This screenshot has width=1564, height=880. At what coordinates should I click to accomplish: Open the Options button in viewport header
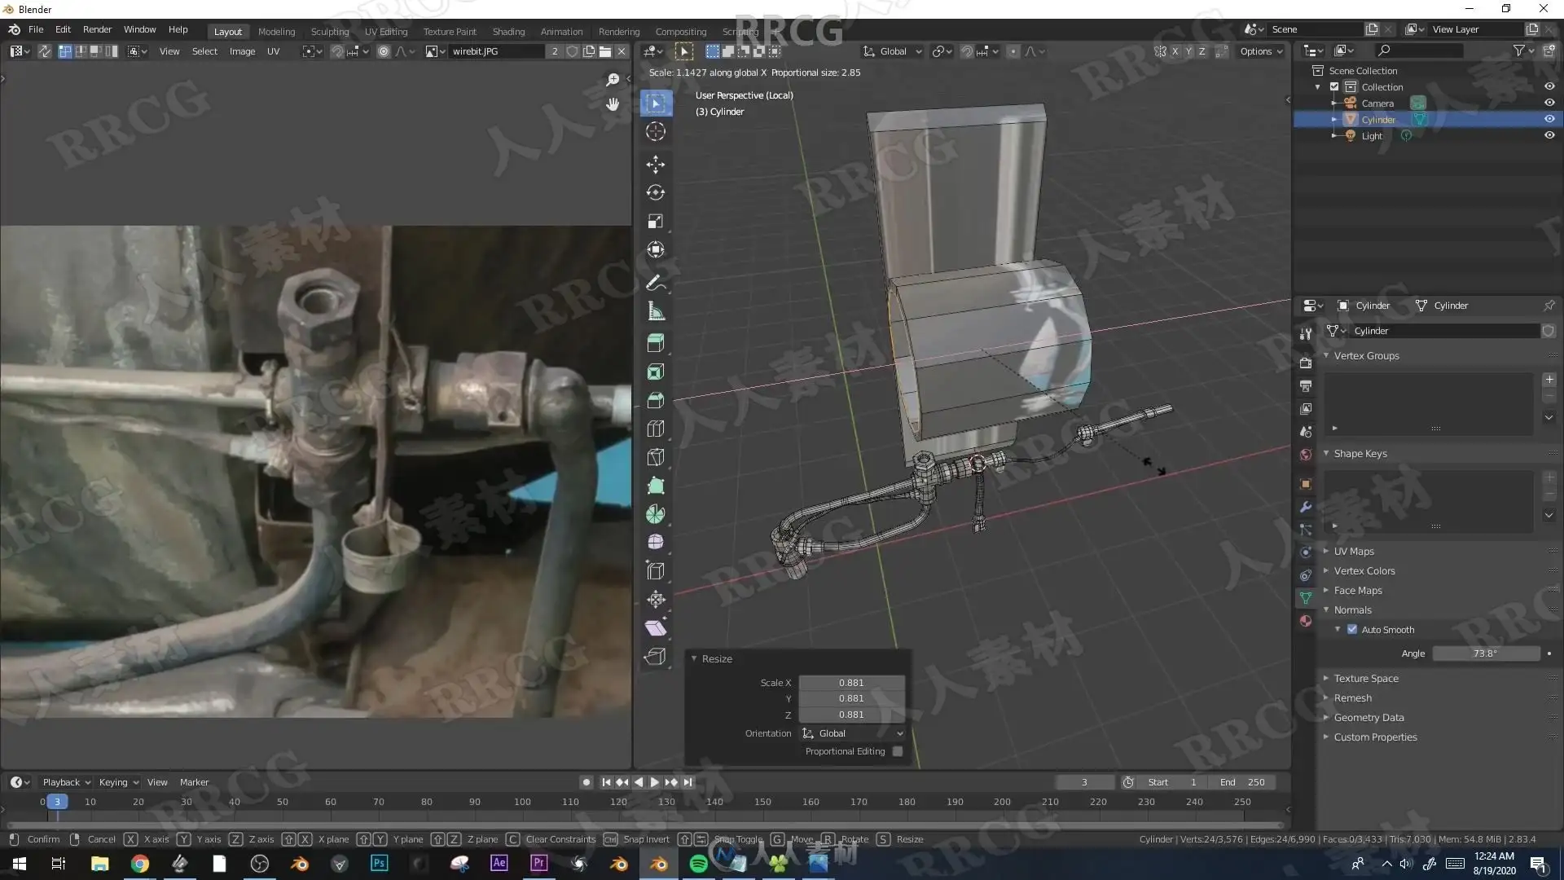tap(1260, 51)
